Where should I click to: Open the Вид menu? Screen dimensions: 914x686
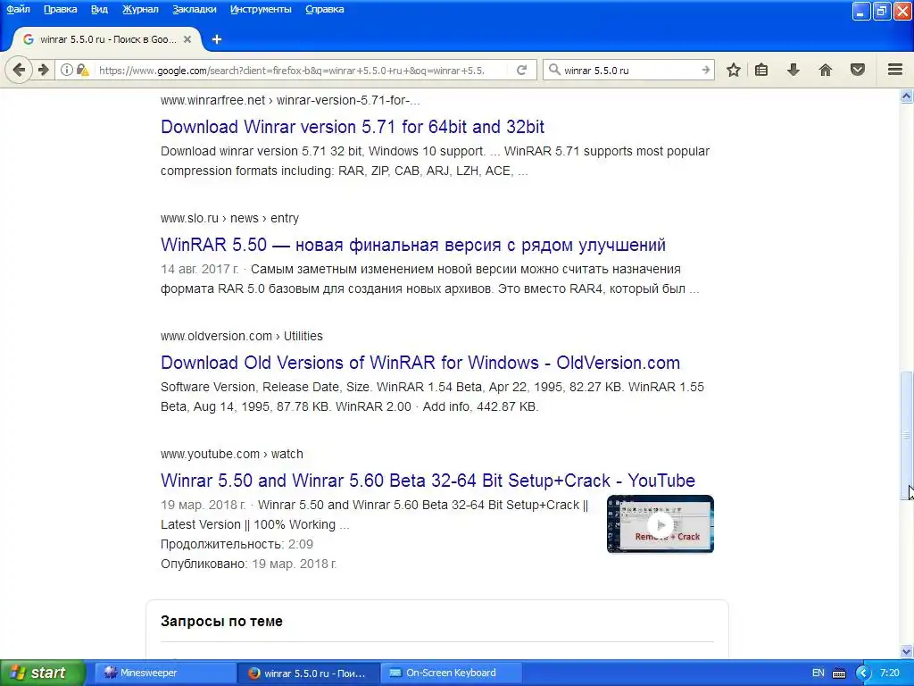tap(99, 9)
